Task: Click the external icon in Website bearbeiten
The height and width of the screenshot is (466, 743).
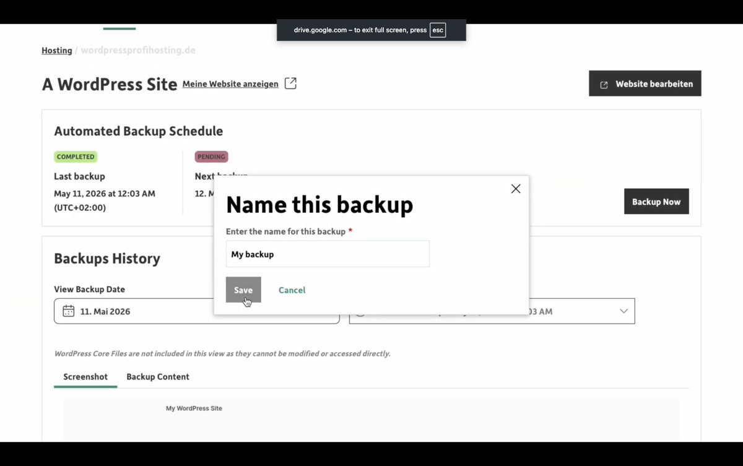Action: (x=604, y=84)
